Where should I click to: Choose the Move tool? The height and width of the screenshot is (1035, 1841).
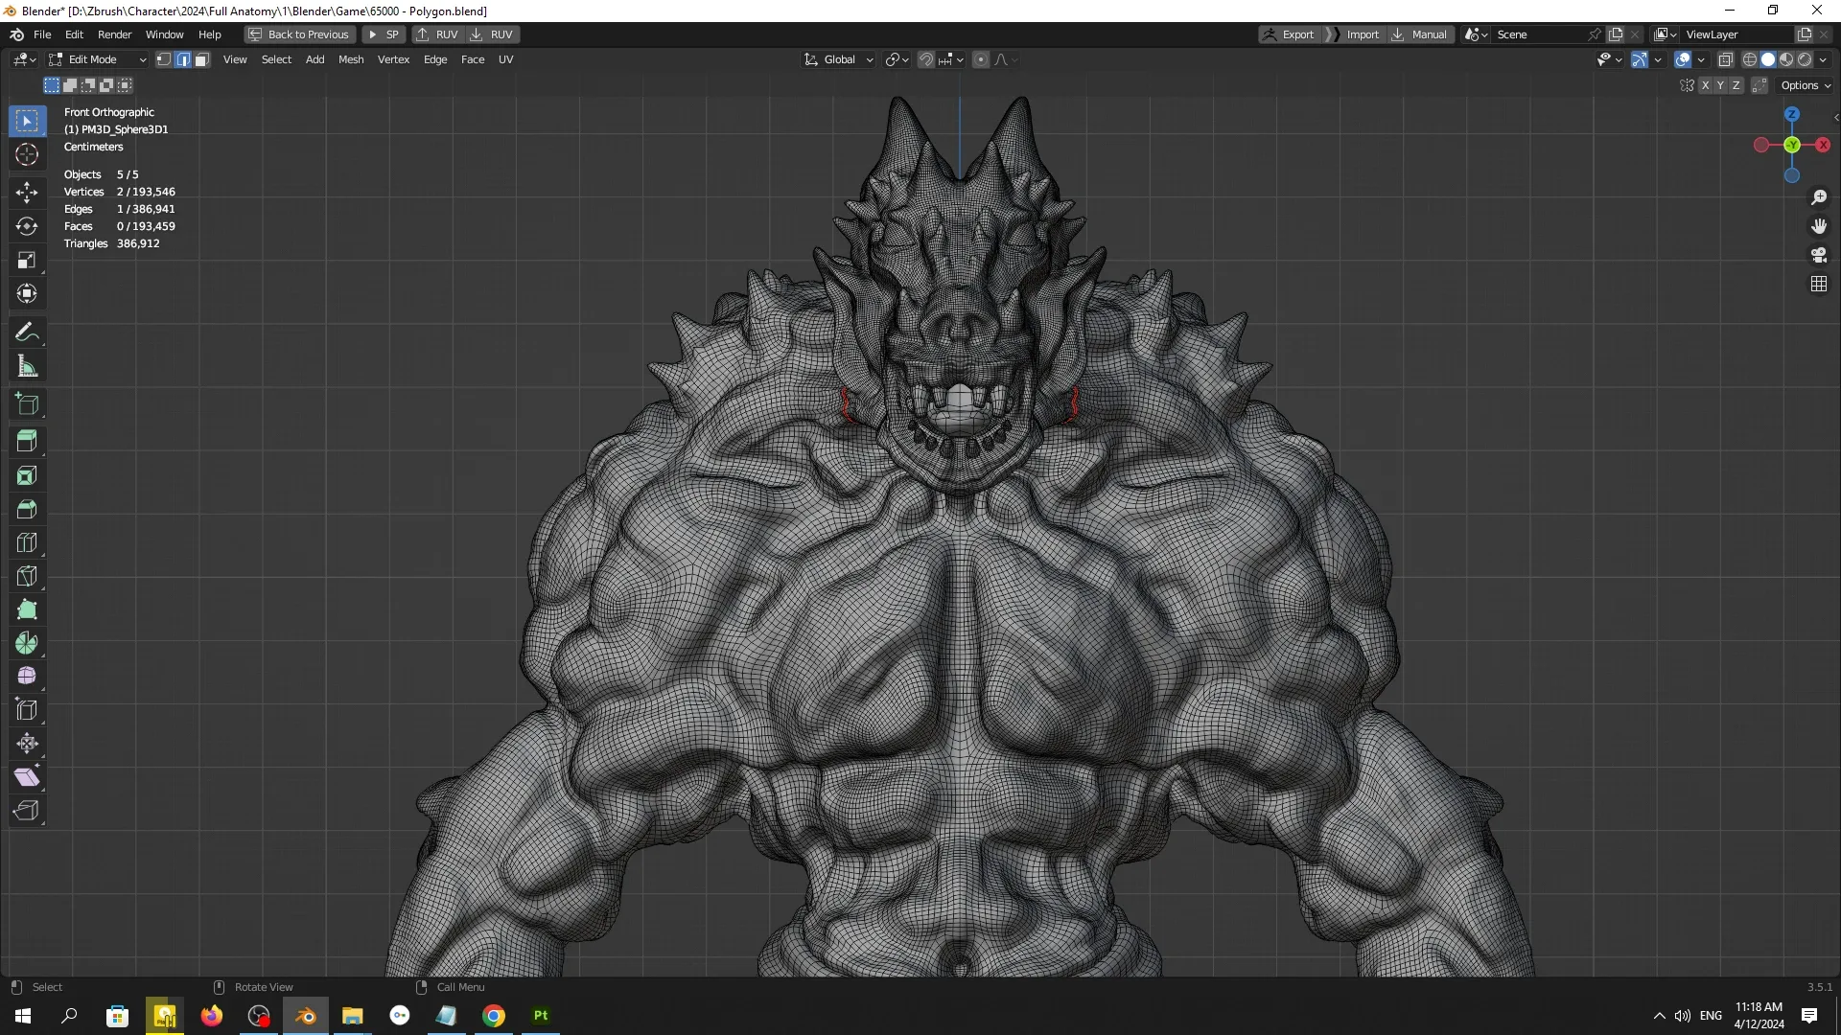tap(27, 193)
